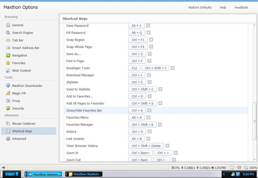Edit the Ctrl + B Favorites Bar shortcut
258x178 pixels.
point(137,110)
